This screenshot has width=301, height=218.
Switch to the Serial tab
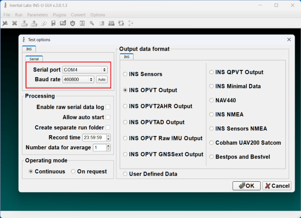(x=34, y=59)
